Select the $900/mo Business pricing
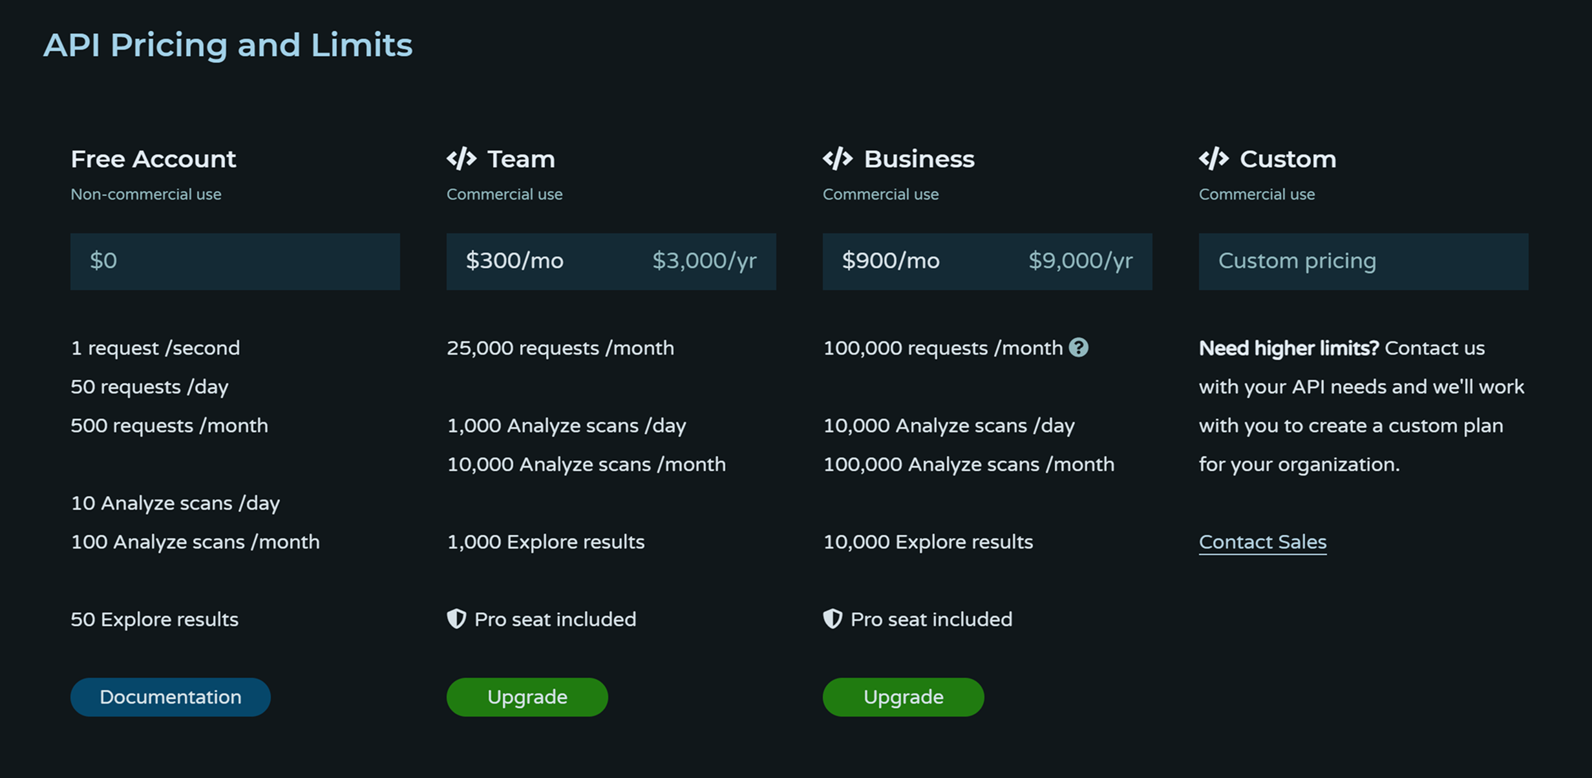 tap(891, 261)
